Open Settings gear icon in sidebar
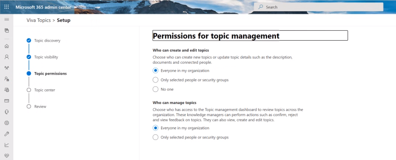This screenshot has height=160, width=396. [6, 123]
